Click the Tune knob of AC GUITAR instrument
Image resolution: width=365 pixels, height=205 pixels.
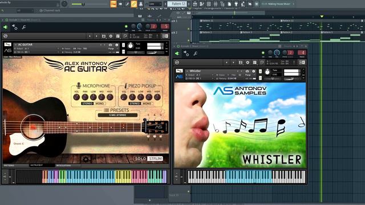(x=131, y=46)
